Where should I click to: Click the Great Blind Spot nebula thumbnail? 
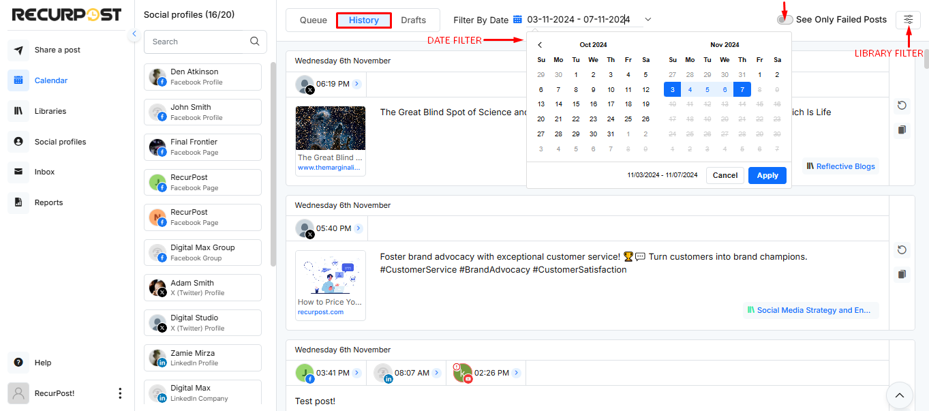[x=331, y=128]
